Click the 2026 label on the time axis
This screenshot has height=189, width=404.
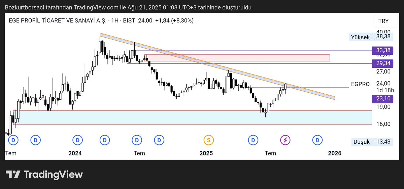[335, 153]
